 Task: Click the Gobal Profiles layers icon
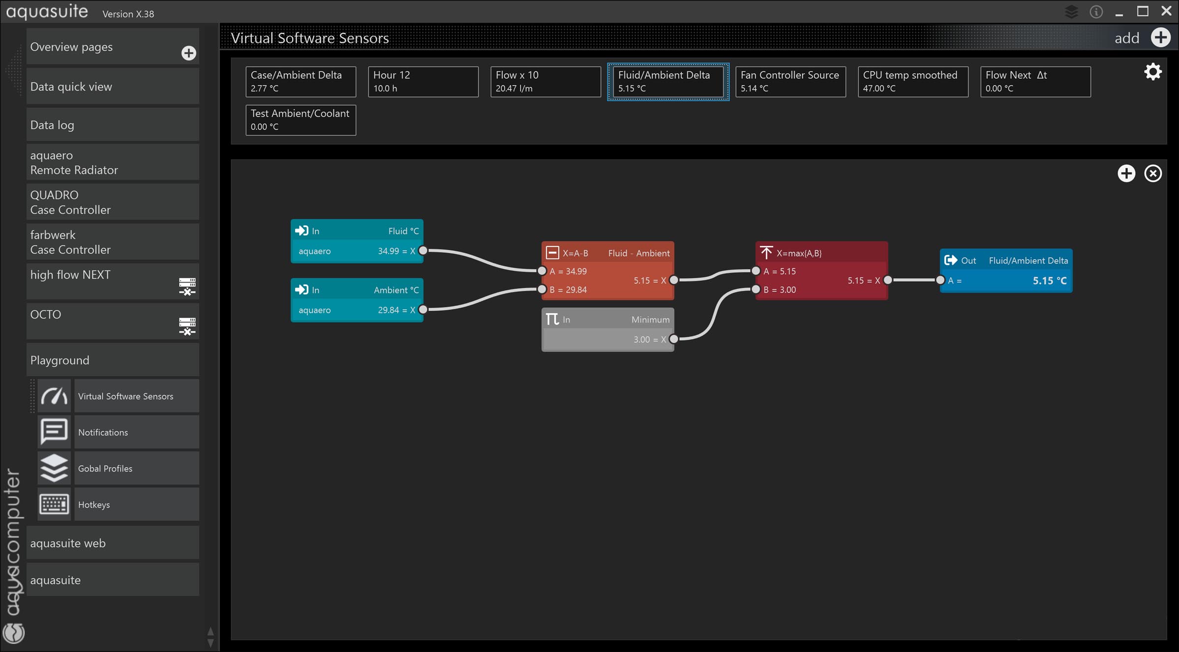(x=54, y=468)
